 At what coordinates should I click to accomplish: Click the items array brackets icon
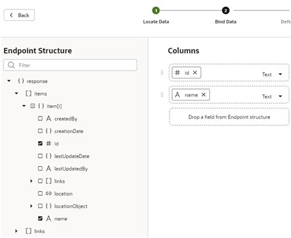click(28, 93)
